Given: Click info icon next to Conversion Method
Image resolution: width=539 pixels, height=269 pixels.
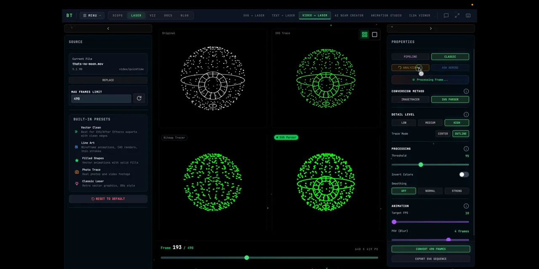Looking at the screenshot, I should [466, 91].
